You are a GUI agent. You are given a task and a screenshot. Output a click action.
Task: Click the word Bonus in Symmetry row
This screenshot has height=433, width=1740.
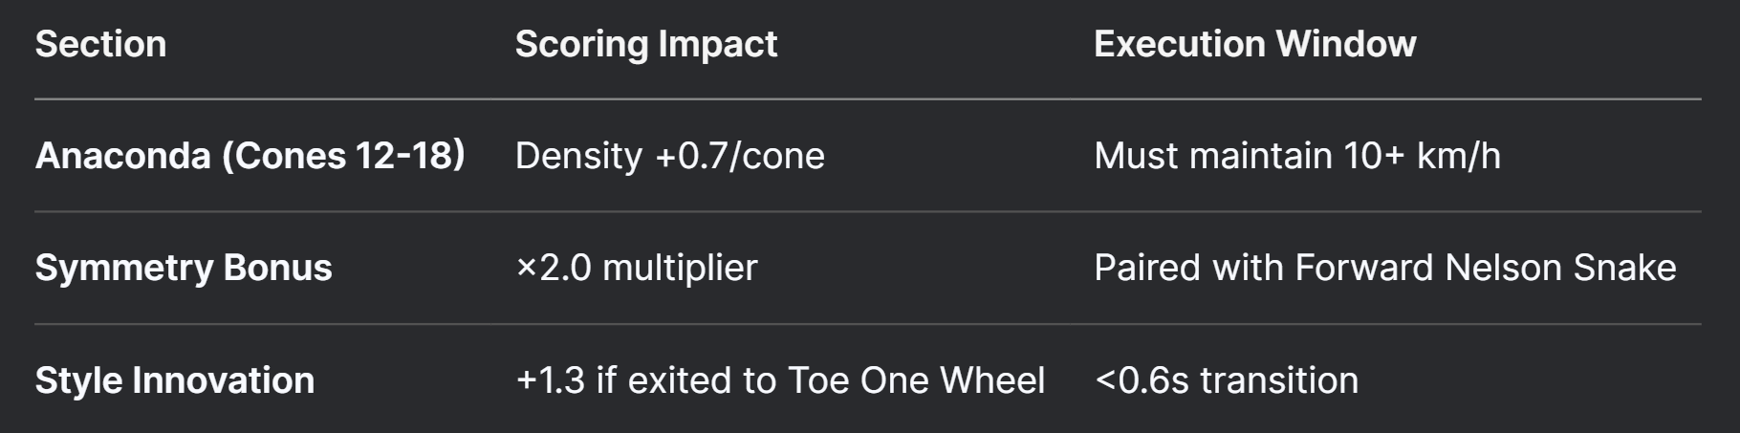(x=277, y=268)
